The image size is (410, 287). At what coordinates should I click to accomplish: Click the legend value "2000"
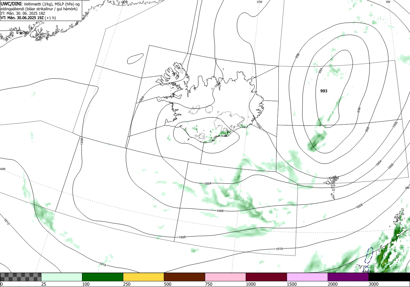(332, 284)
